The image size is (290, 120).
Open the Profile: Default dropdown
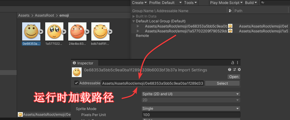(x=165, y=3)
